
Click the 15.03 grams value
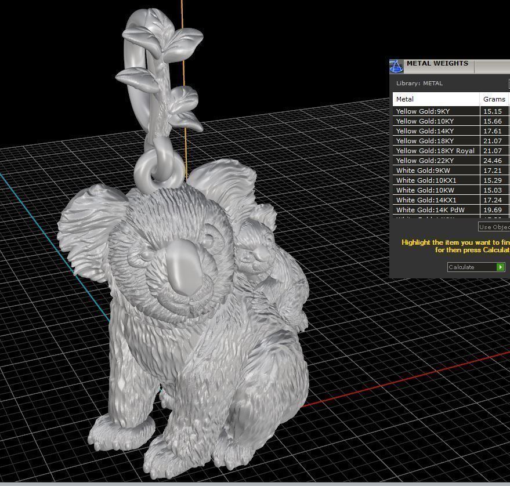(493, 190)
